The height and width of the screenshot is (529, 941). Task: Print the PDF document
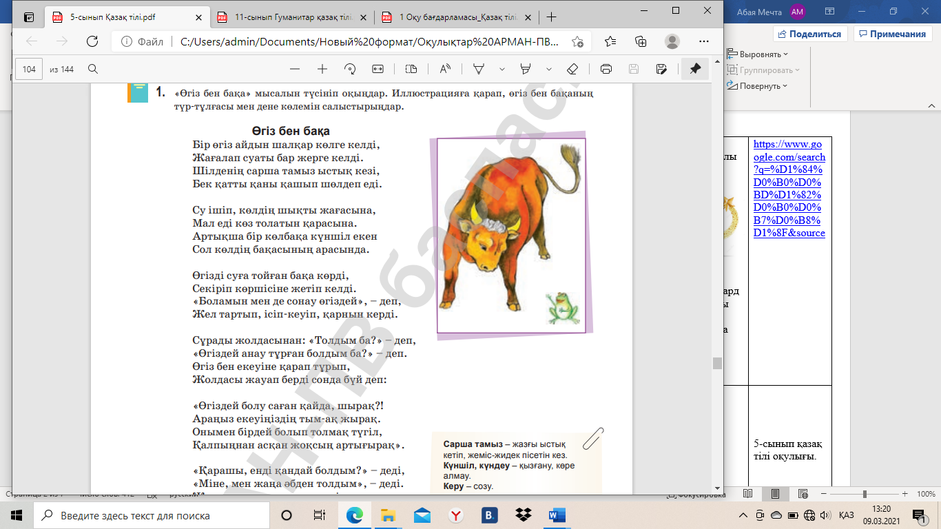(606, 69)
